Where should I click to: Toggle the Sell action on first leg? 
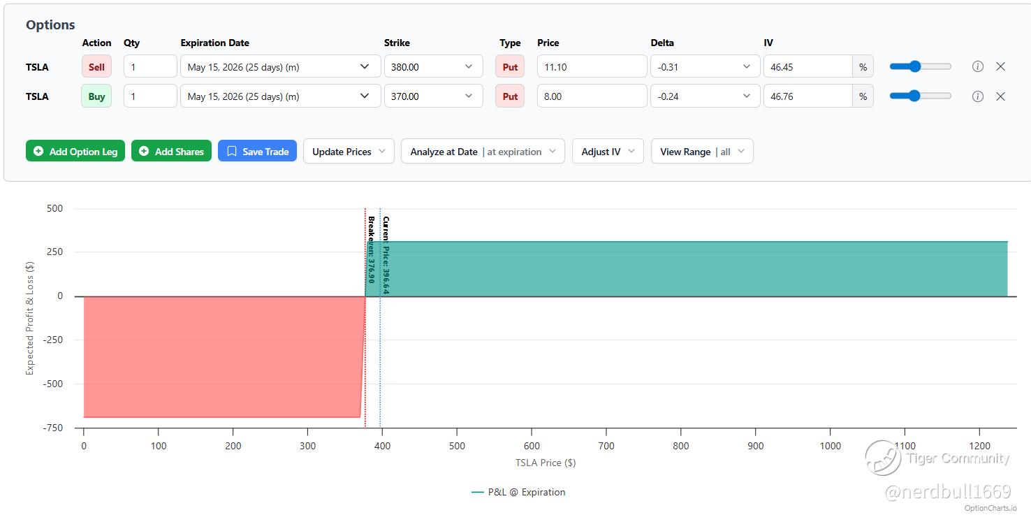pyautogui.click(x=96, y=67)
